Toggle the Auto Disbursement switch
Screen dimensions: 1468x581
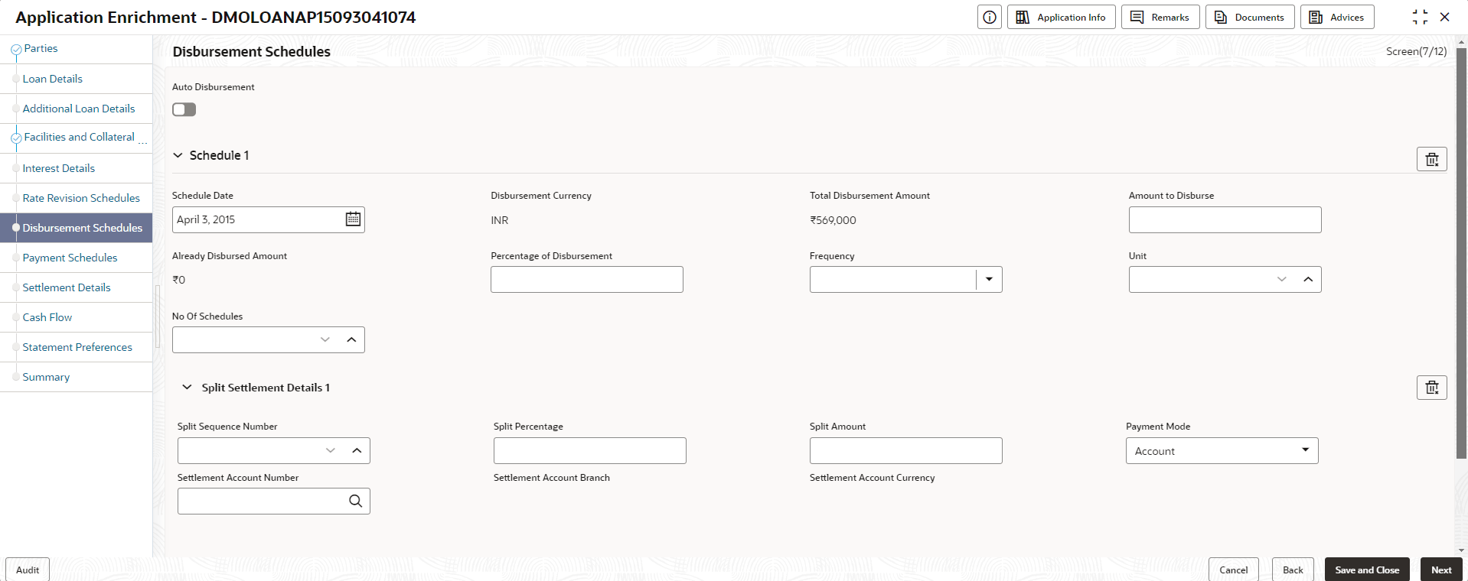point(184,109)
